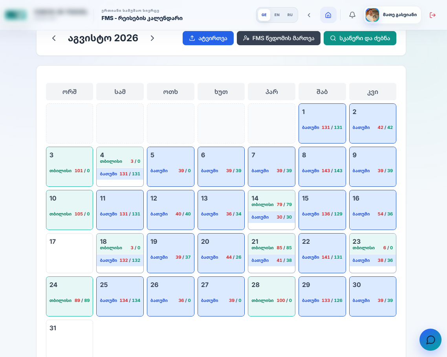The image size is (447, 357).
Task: Open August 25 day cell
Action: point(120,296)
